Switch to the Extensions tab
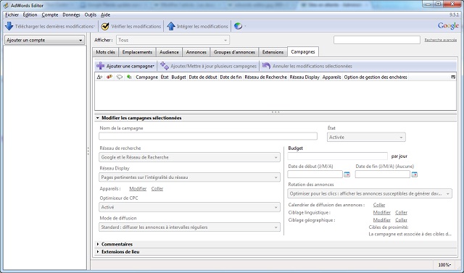Image resolution: width=464 pixels, height=273 pixels. pyautogui.click(x=273, y=52)
